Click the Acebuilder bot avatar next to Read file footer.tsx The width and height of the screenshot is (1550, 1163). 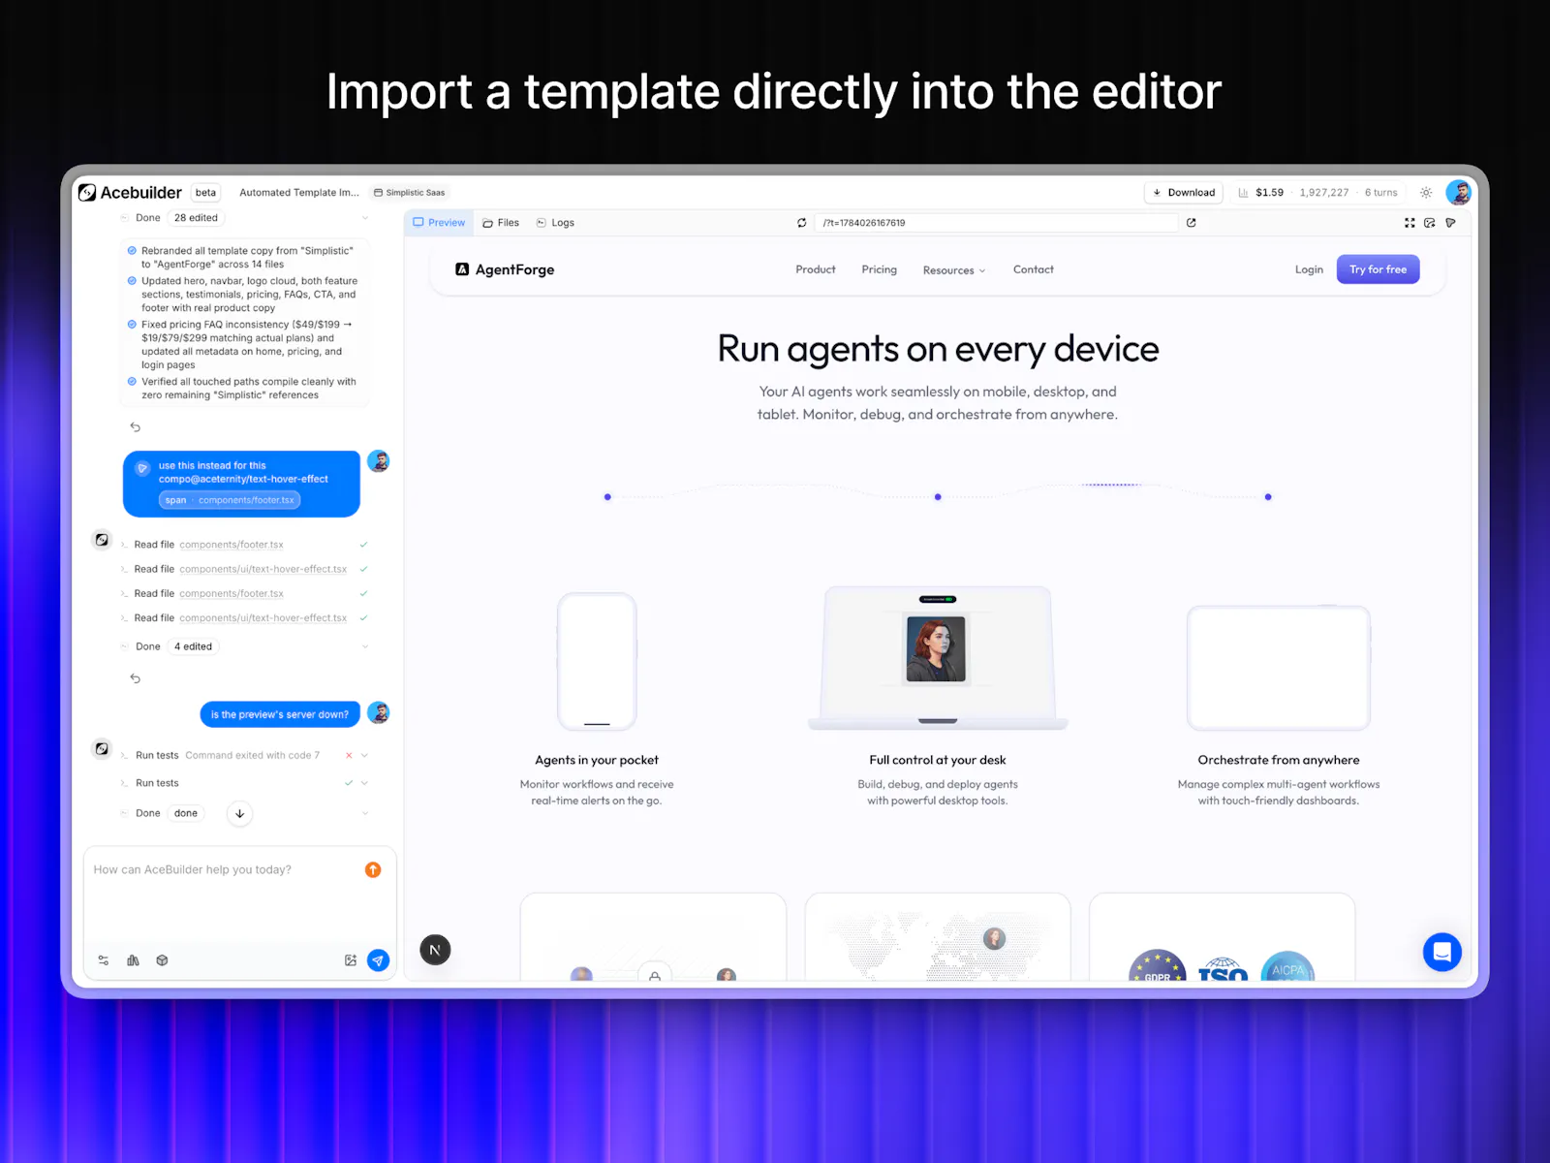(102, 540)
